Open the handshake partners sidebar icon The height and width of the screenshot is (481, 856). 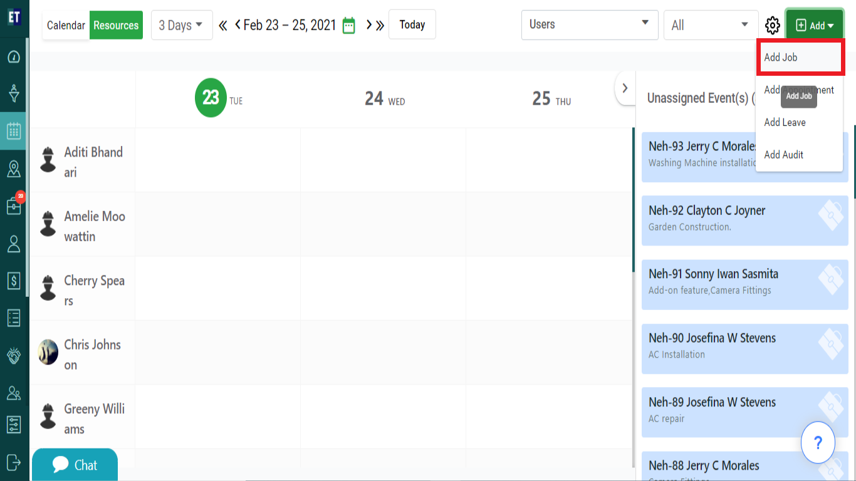click(14, 356)
